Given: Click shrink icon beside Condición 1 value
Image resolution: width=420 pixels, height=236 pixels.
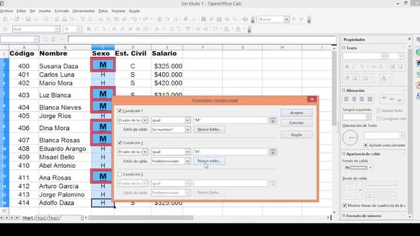Looking at the screenshot, I should 273,121.
